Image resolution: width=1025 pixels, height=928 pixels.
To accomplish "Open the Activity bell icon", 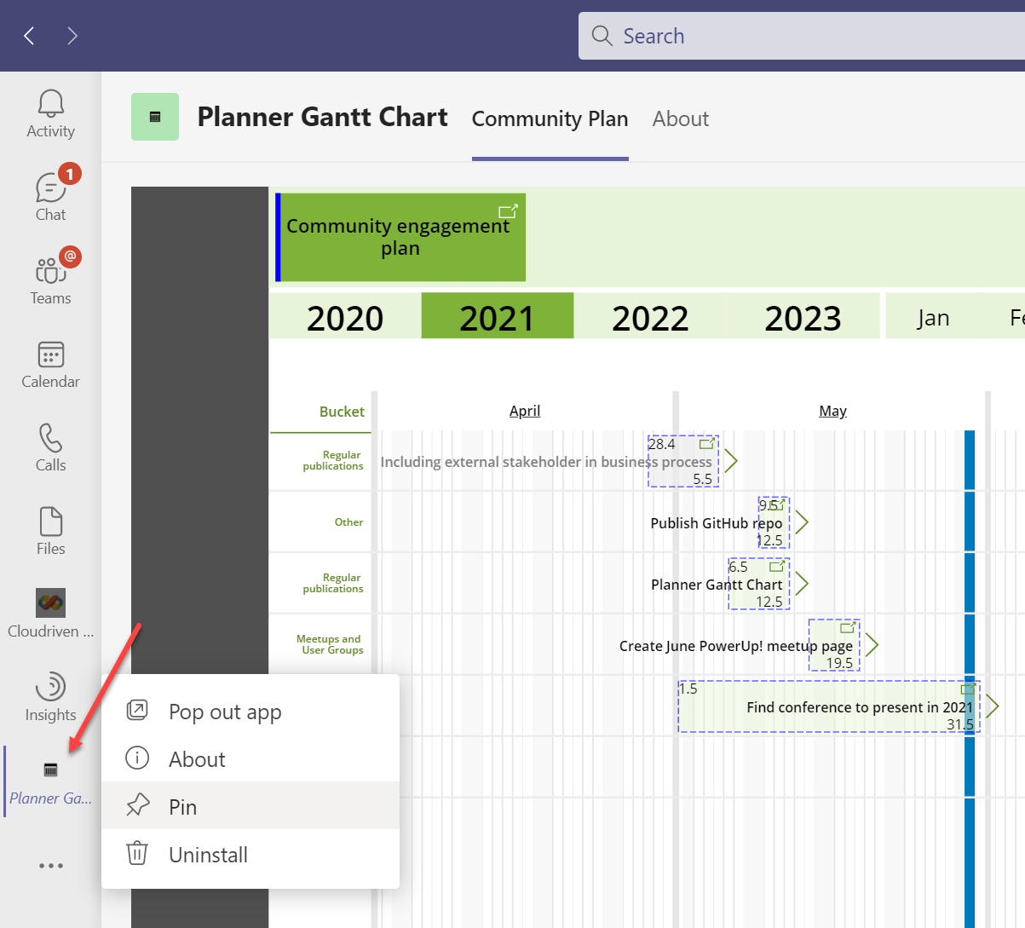I will (50, 105).
